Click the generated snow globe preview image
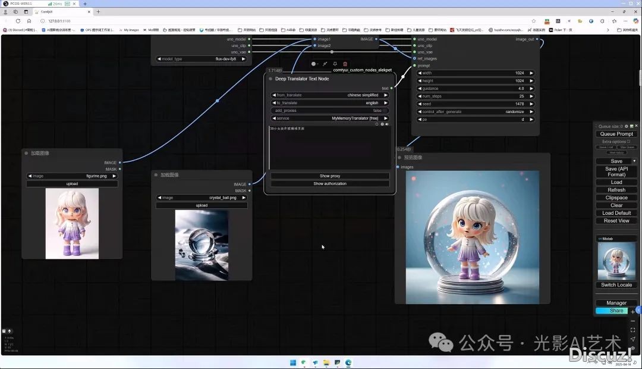This screenshot has width=642, height=369. tap(472, 237)
